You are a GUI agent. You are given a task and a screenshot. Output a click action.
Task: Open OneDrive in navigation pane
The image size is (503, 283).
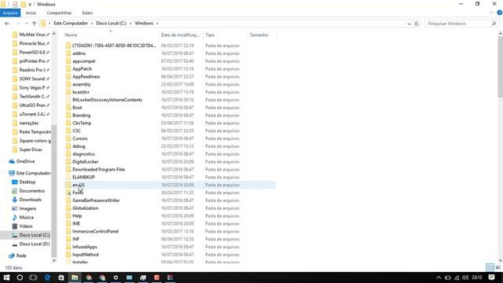pos(25,161)
